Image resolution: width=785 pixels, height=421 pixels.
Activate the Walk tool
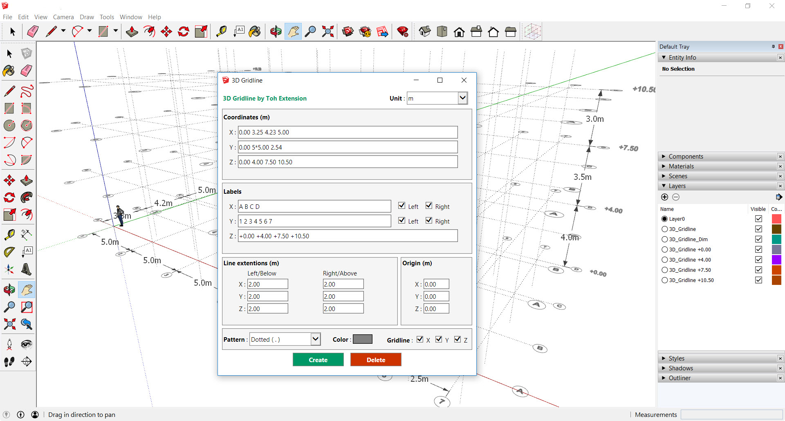pyautogui.click(x=9, y=362)
